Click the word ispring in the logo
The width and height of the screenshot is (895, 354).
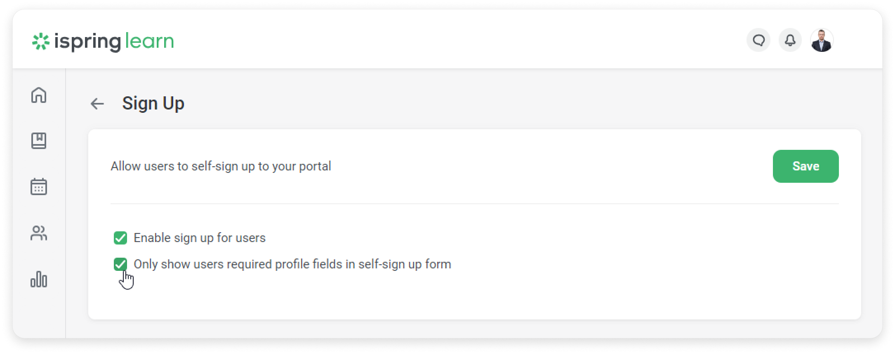pyautogui.click(x=87, y=42)
